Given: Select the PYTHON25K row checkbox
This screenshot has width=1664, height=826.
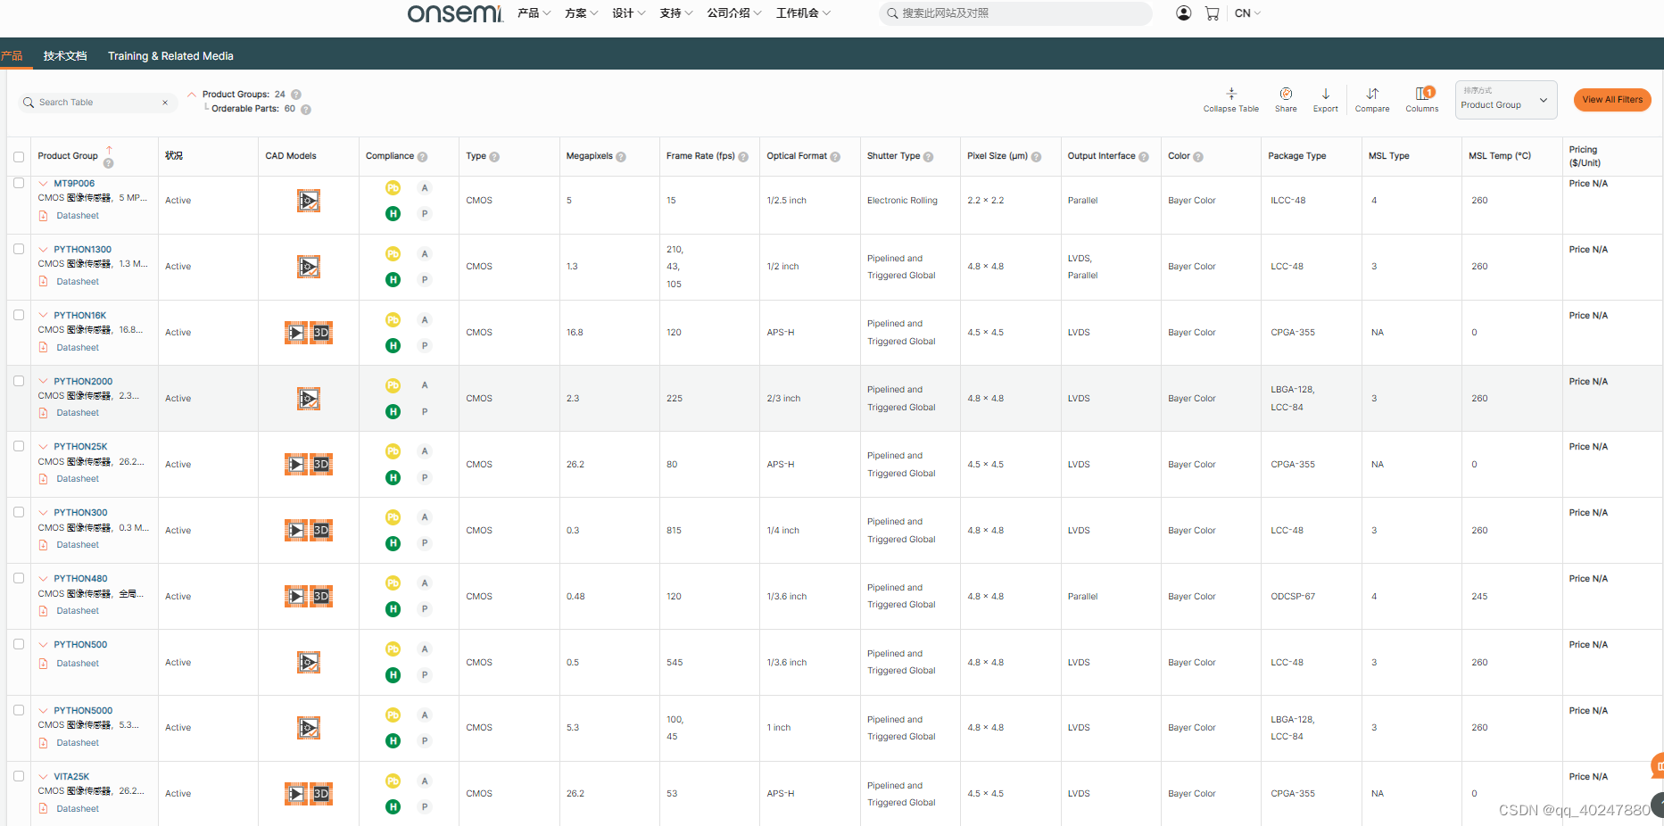Looking at the screenshot, I should 19,446.
